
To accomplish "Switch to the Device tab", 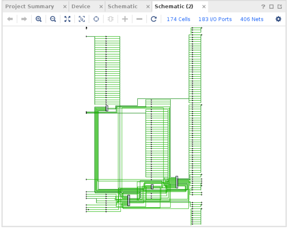I will click(81, 6).
